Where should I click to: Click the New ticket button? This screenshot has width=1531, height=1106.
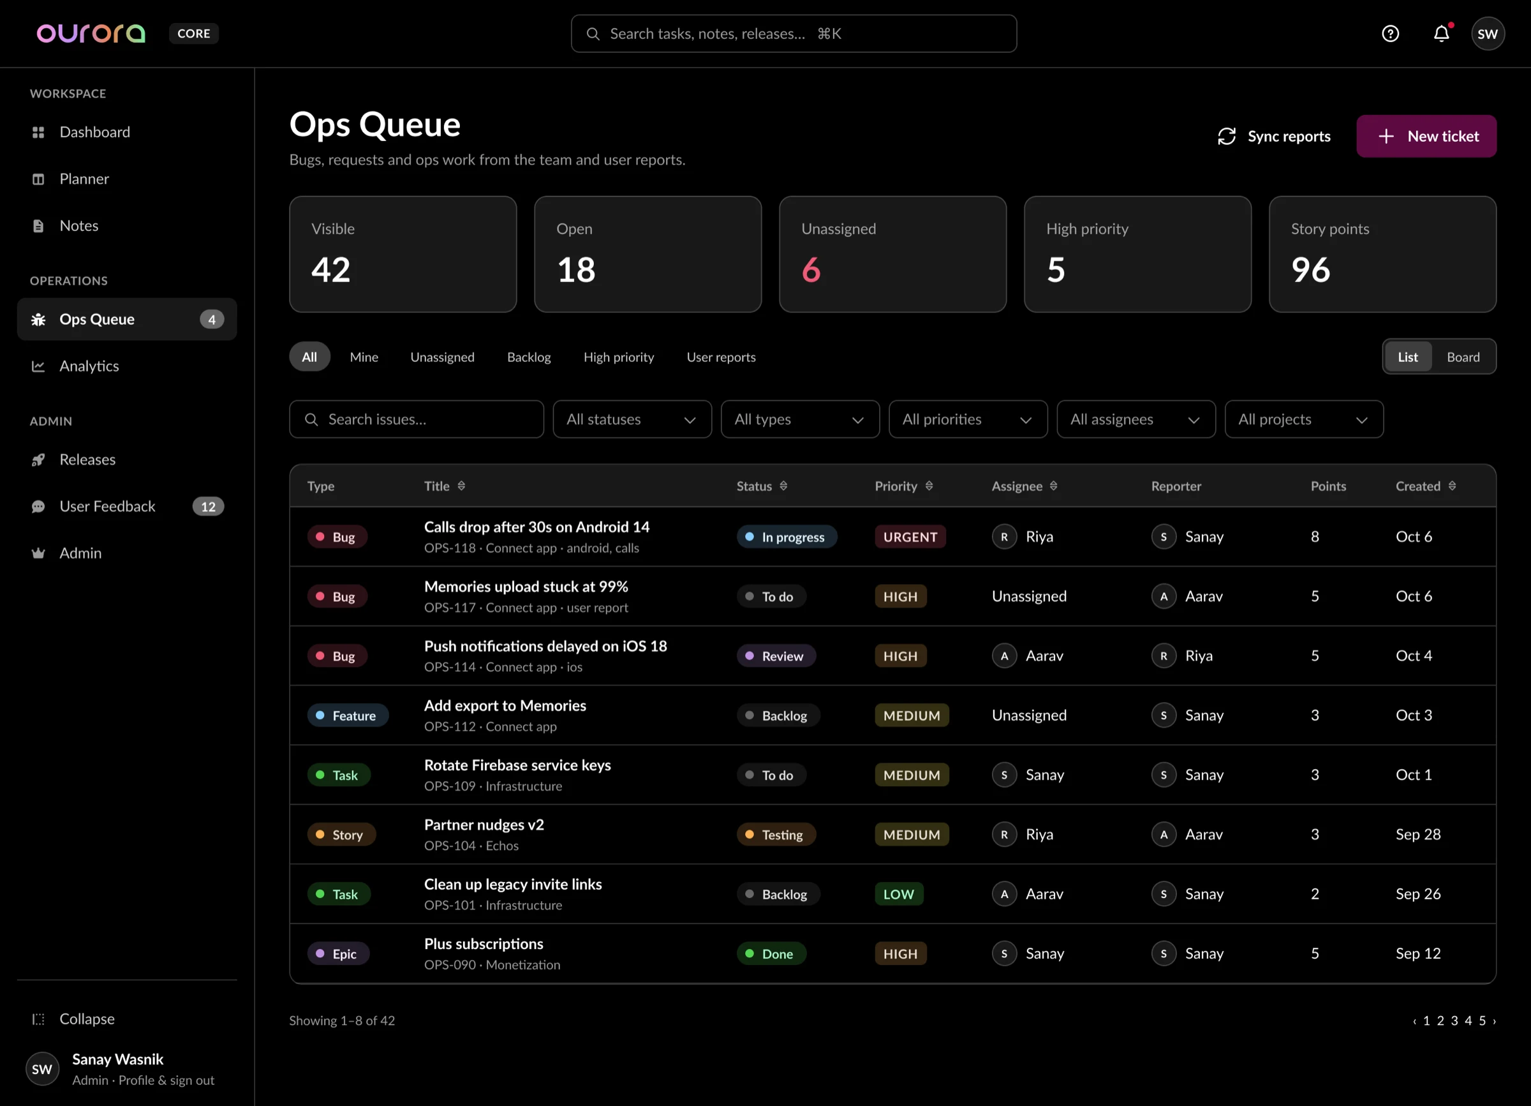(x=1426, y=137)
